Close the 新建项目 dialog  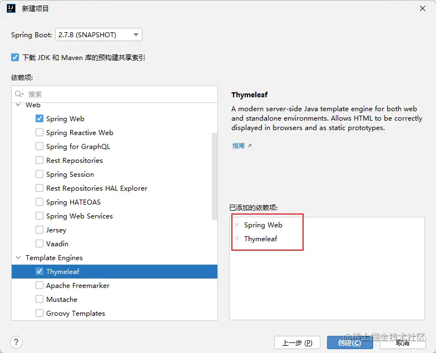pyautogui.click(x=423, y=9)
